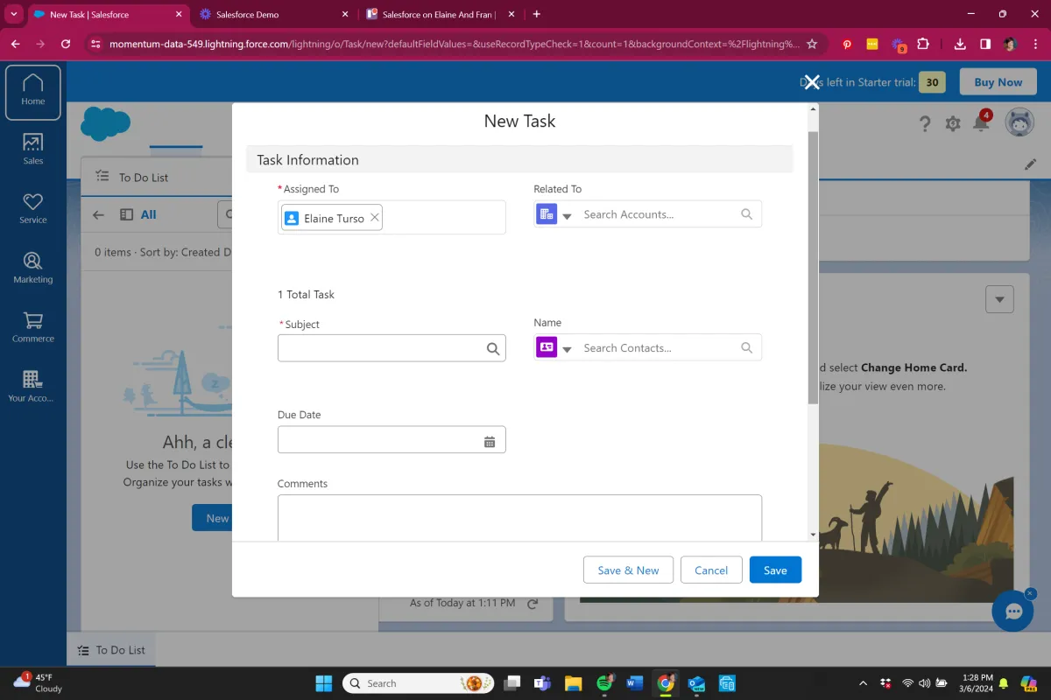Open the Setup gear icon

click(953, 124)
